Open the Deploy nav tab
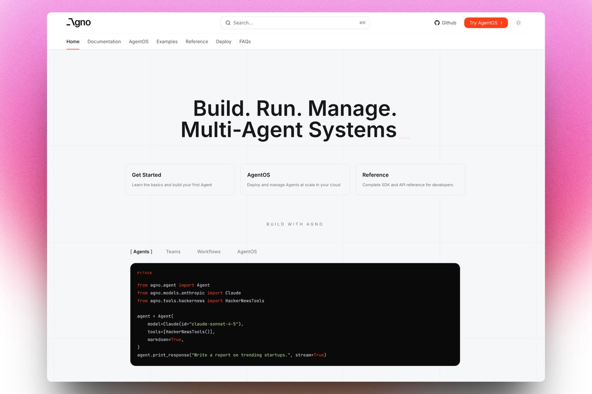 223,41
